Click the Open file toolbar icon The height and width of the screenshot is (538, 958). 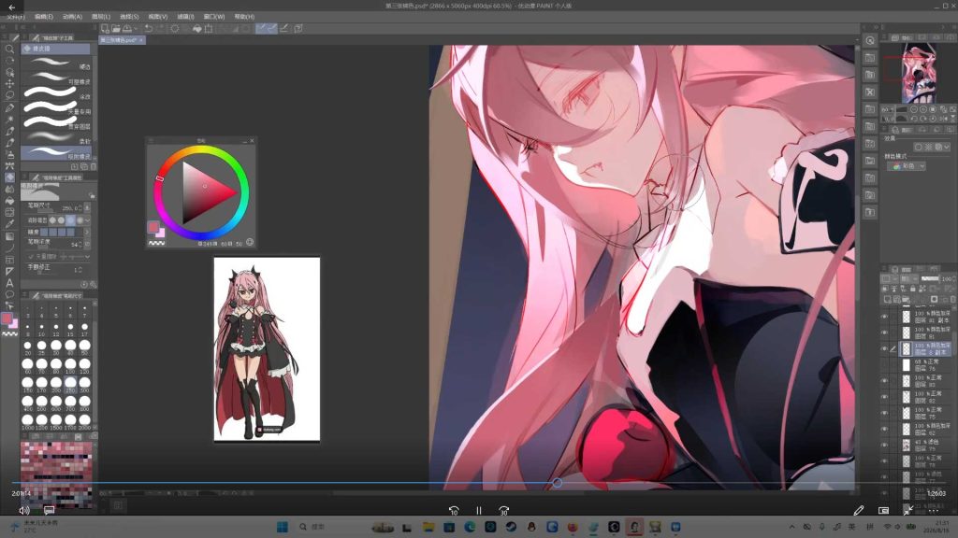[116, 29]
